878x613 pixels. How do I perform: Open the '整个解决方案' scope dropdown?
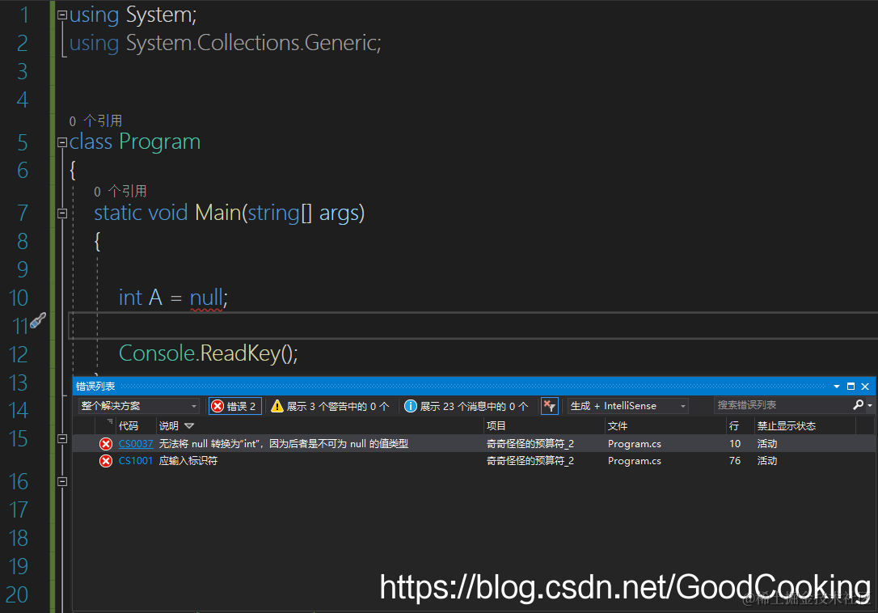(x=139, y=406)
